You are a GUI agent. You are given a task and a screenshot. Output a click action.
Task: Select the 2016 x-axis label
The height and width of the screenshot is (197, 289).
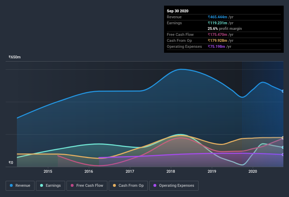(89, 171)
